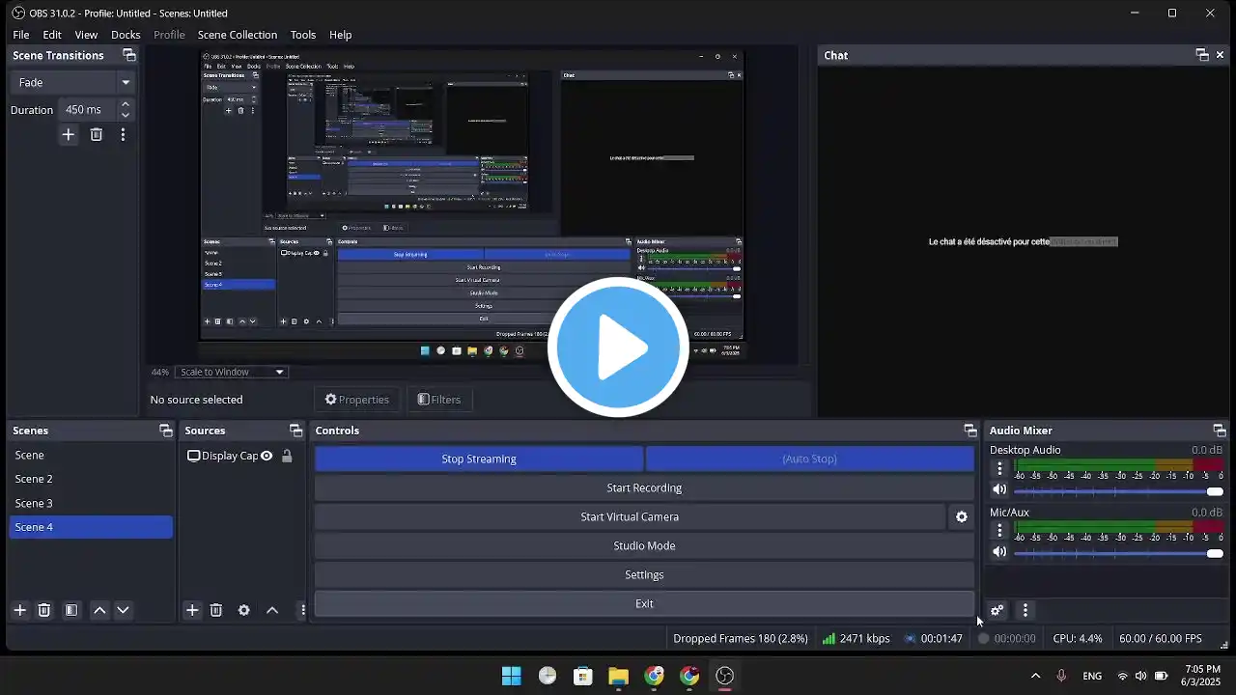Screen dimensions: 1236x695
Task: Open Mic/Aux three-dot options menu
Action: [x=999, y=531]
